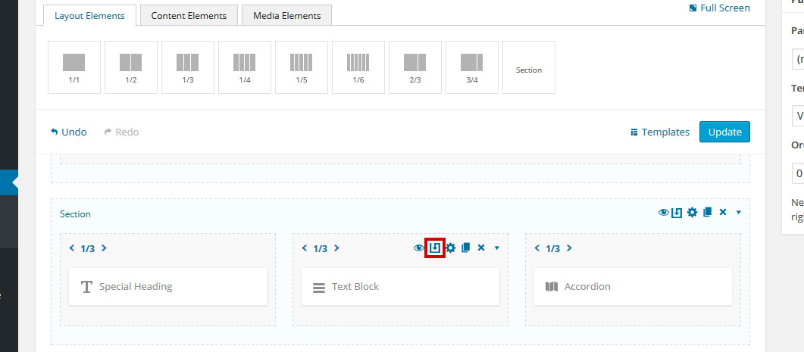Delete the Section with X icon
This screenshot has width=804, height=352.
tap(723, 212)
